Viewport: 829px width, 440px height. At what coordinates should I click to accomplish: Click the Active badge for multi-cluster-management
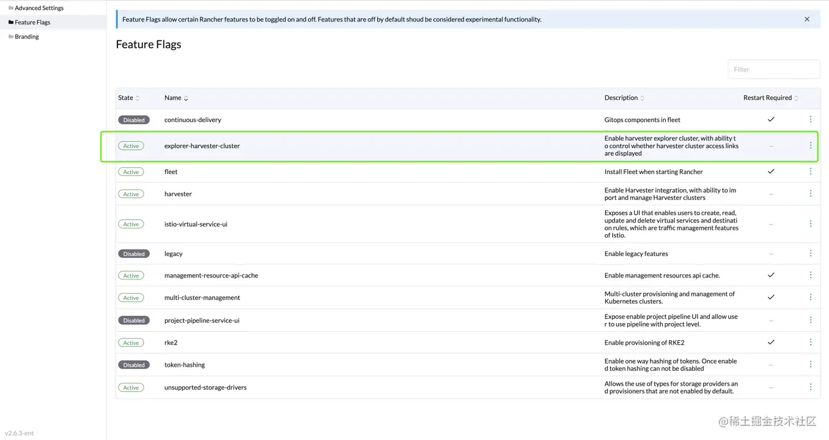pos(131,298)
